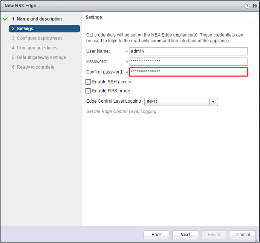260x243 pixels.
Task: Go to step 1 Name and description
Action: [39, 19]
